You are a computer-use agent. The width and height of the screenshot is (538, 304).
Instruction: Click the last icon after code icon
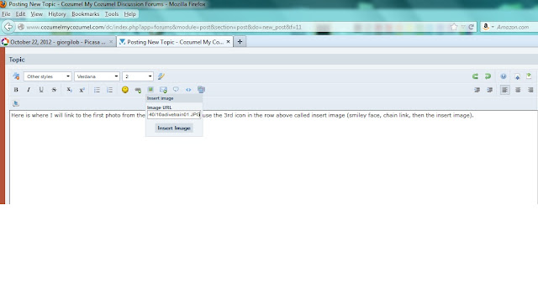(x=201, y=90)
